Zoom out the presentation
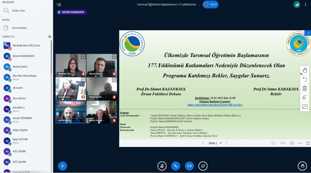This screenshot has height=173, width=311. tap(273, 143)
